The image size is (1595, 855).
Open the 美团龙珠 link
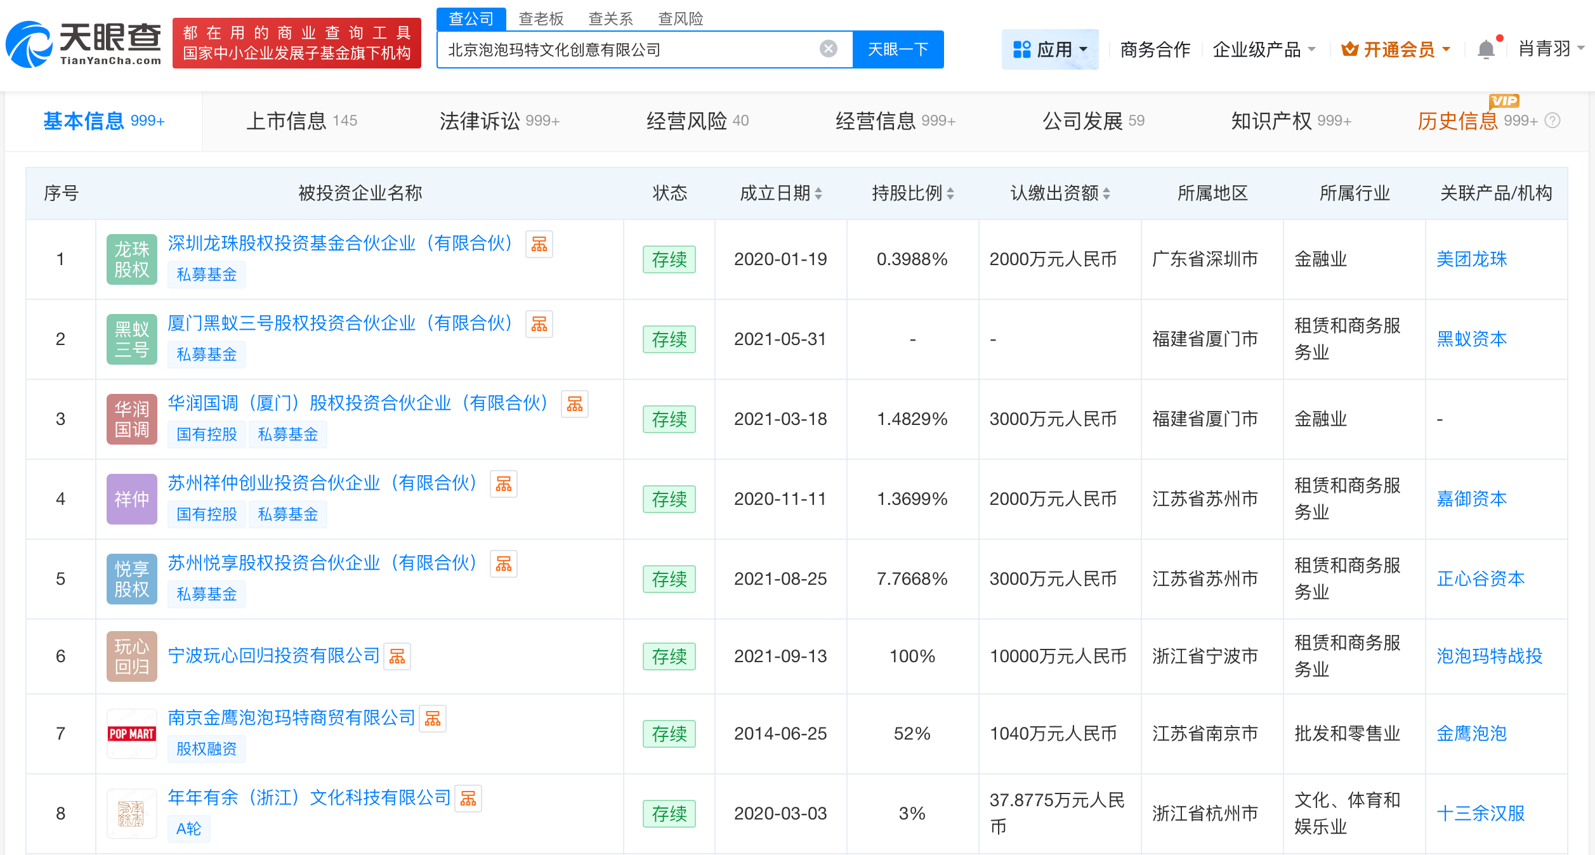(1471, 259)
